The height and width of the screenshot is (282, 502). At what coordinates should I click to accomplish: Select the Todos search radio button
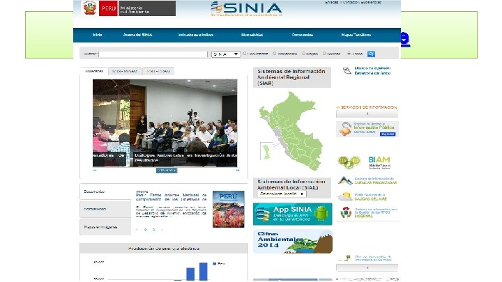pyautogui.click(x=349, y=54)
